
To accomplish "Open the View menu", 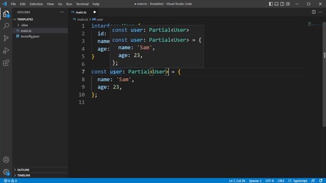I will (x=50, y=4).
